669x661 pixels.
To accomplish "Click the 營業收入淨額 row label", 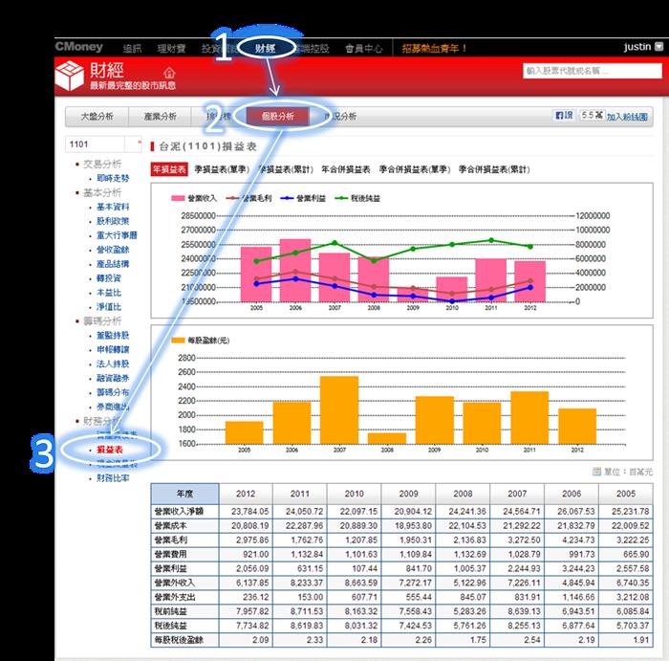I will click(180, 511).
